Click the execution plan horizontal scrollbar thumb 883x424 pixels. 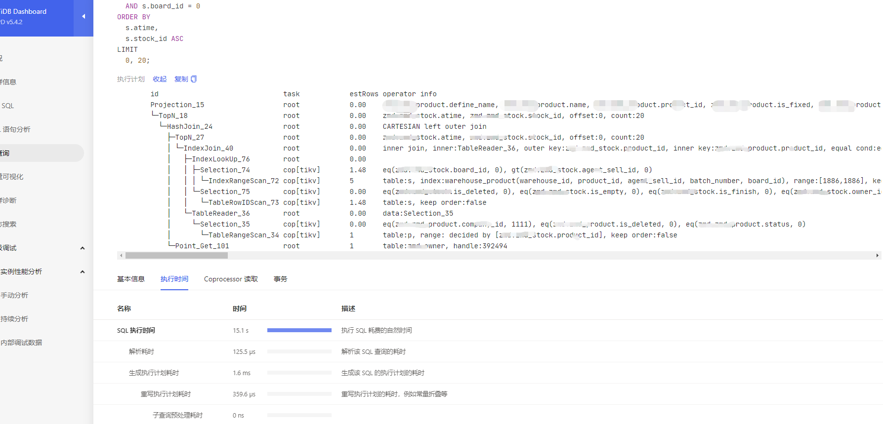(x=176, y=255)
